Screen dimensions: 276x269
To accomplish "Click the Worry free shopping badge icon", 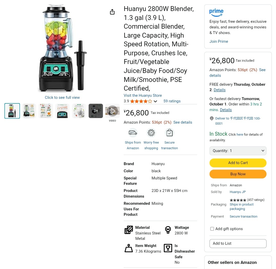I will [151, 133].
